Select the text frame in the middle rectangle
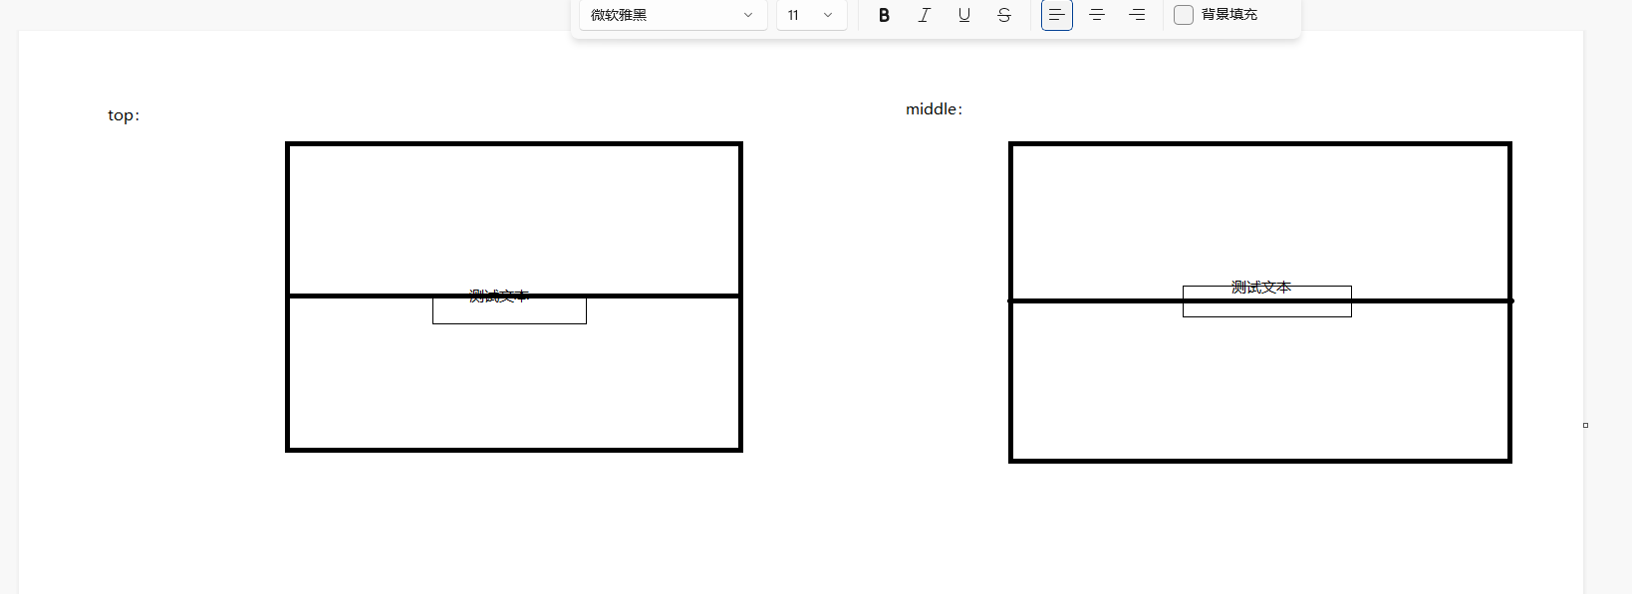The width and height of the screenshot is (1632, 594). [x=1266, y=311]
